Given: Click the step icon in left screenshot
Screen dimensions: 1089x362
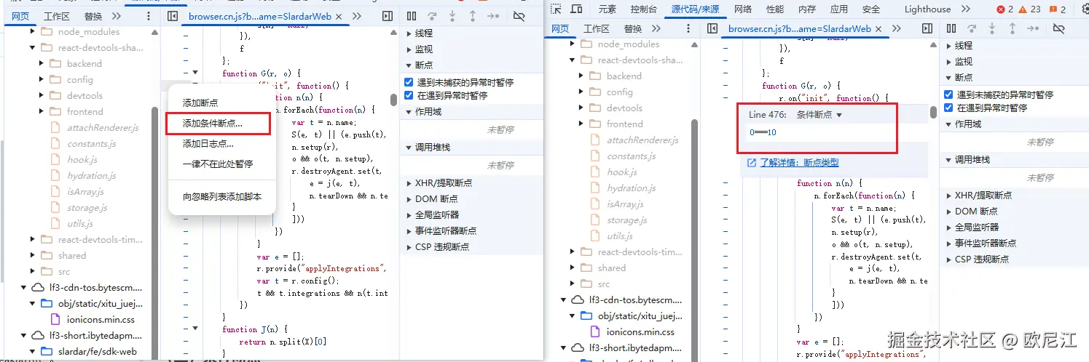Looking at the screenshot, I should tap(493, 16).
